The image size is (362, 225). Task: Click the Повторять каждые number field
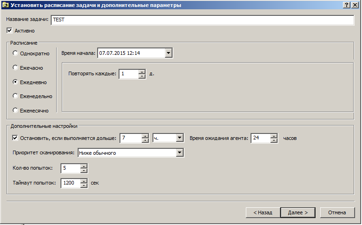[x=129, y=74]
